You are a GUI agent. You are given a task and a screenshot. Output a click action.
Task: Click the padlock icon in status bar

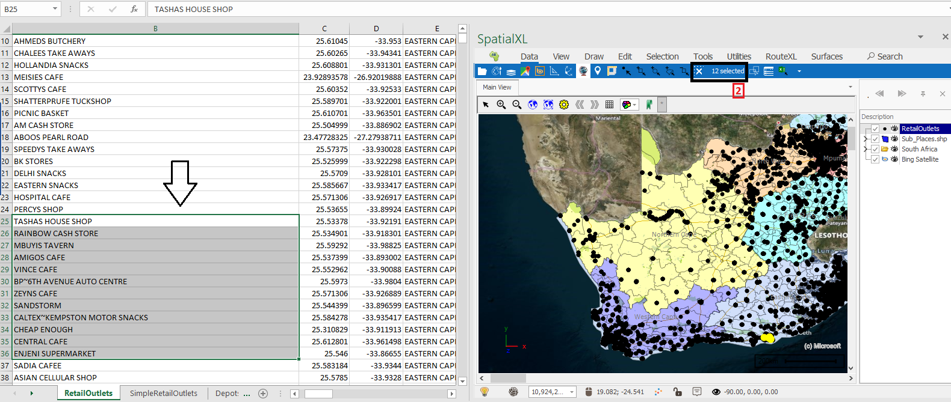[678, 392]
